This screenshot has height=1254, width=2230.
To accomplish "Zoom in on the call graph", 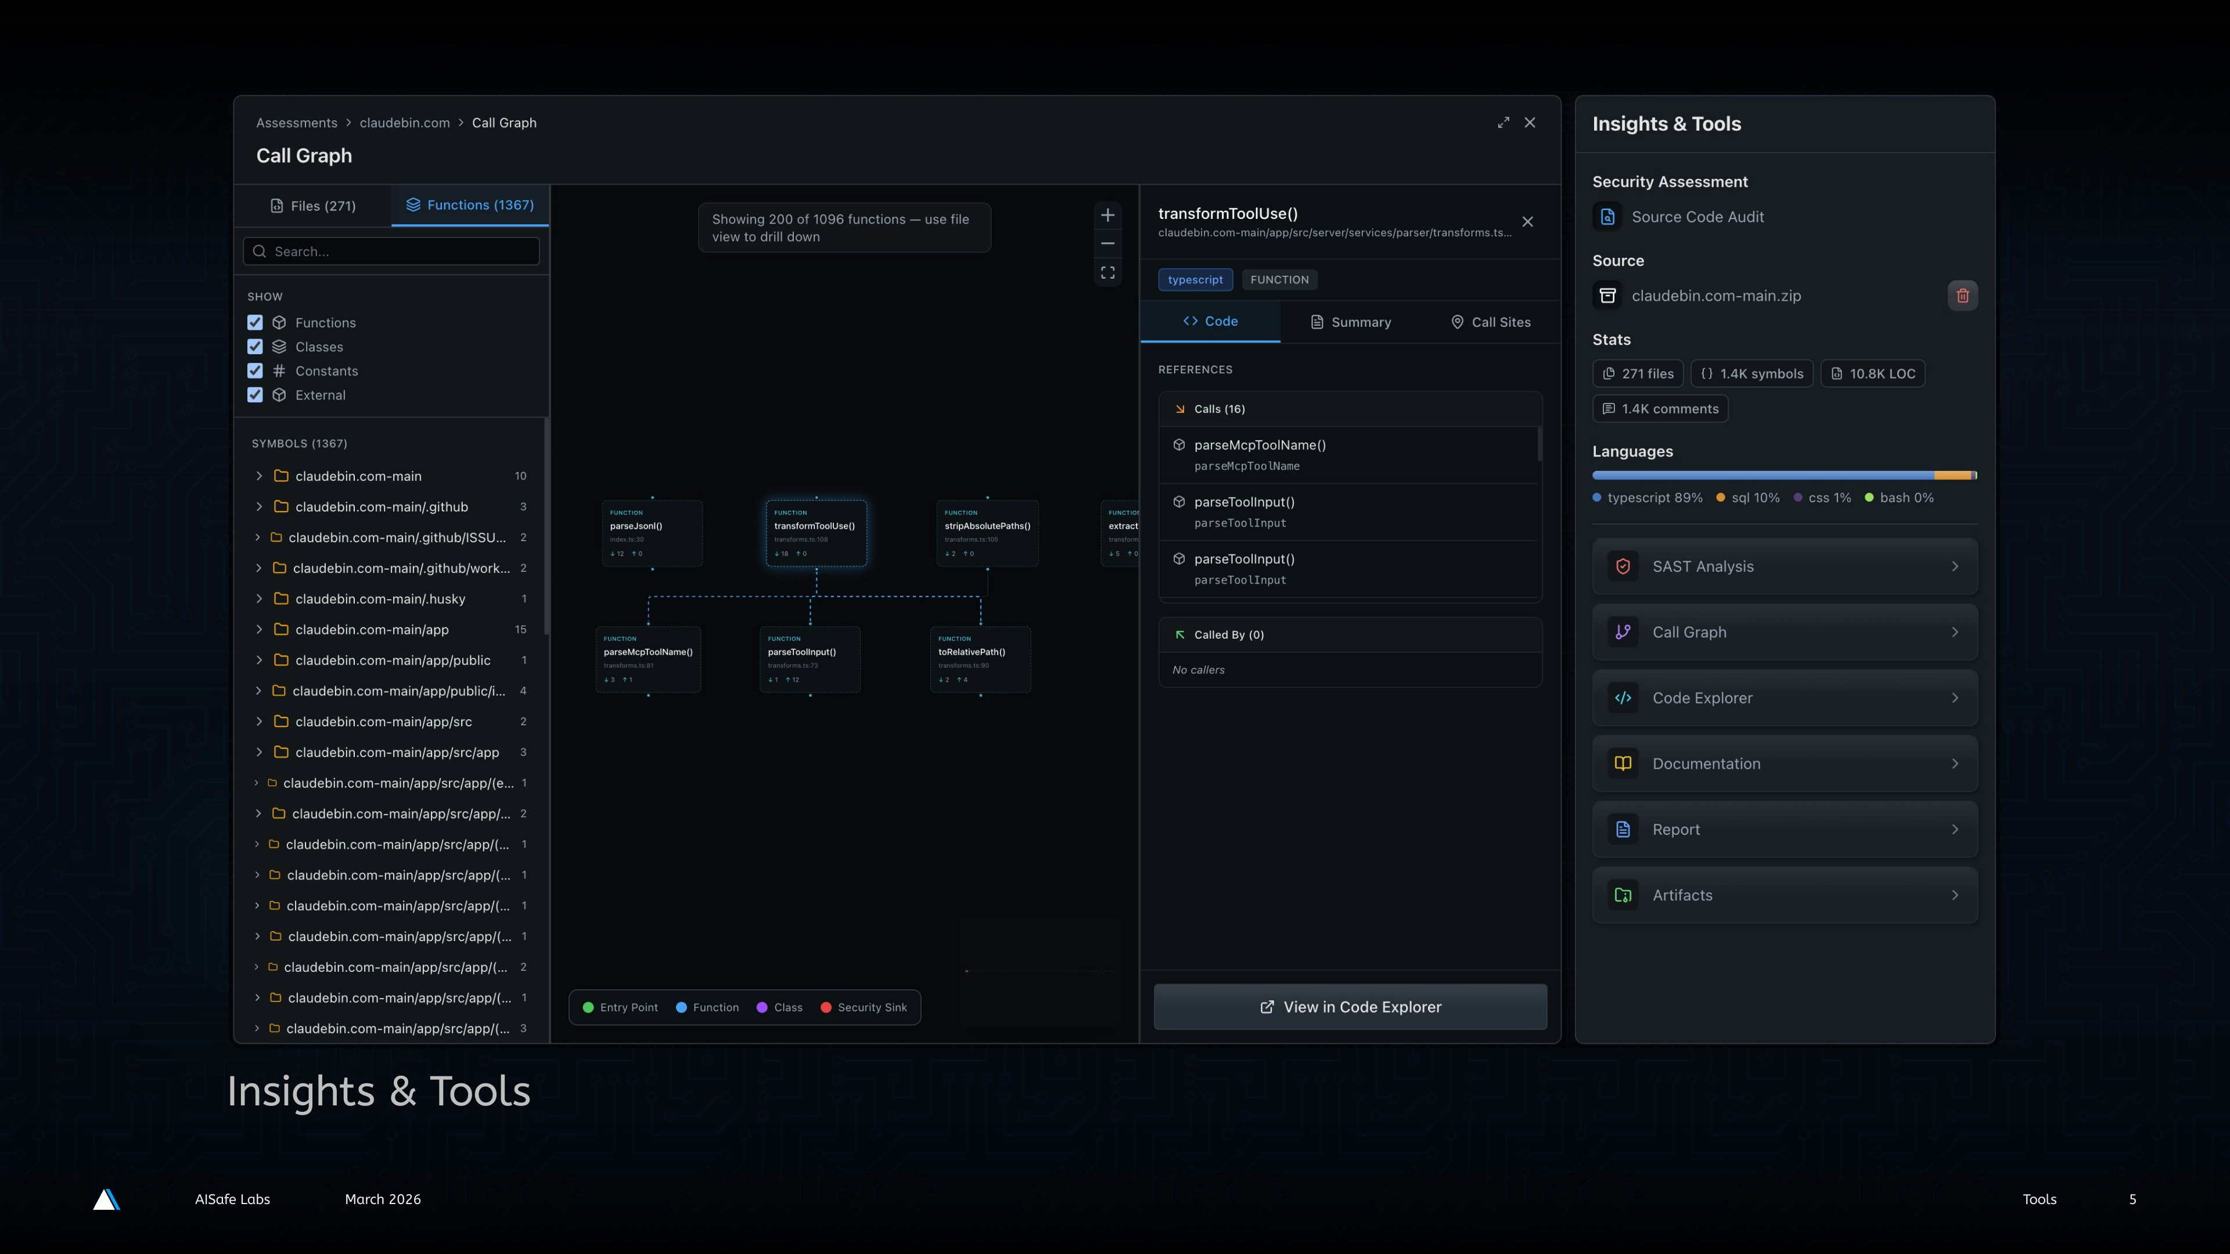I will (x=1108, y=215).
